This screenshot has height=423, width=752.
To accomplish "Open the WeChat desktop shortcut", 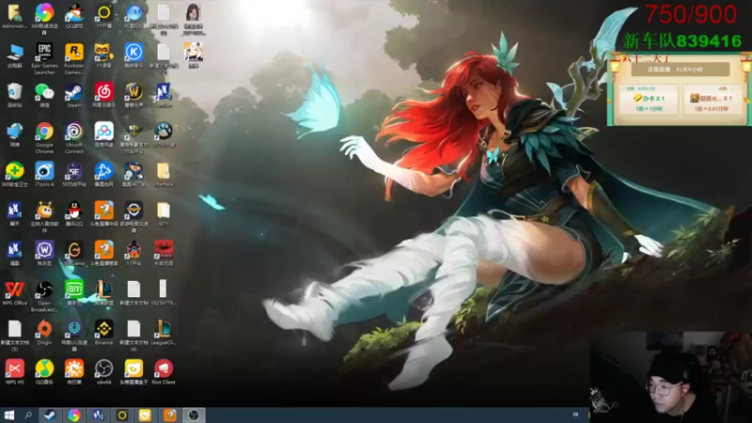I will click(x=44, y=91).
